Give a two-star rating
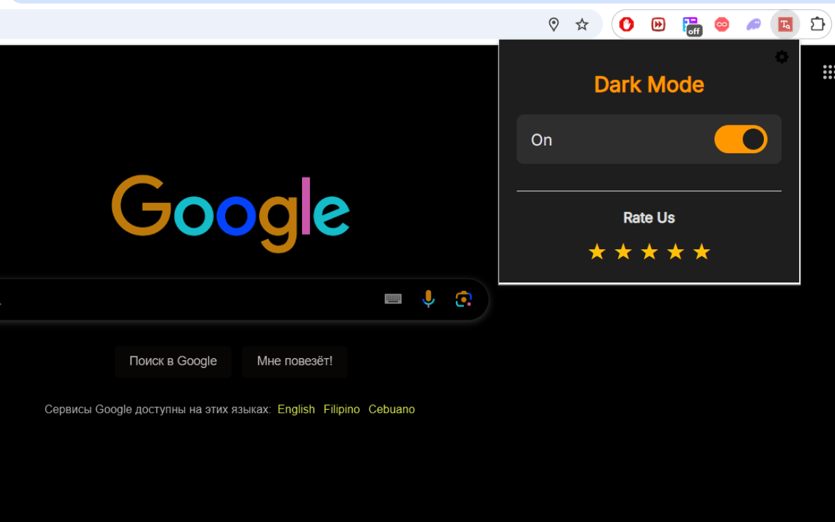Screen dimensions: 835x522 [x=623, y=251]
